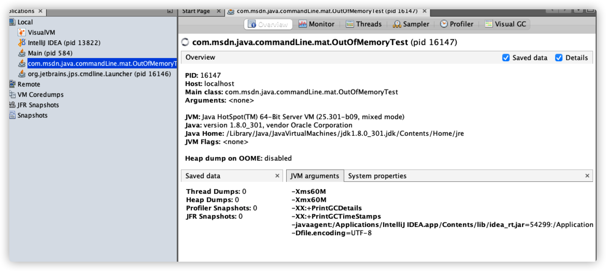Image resolution: width=606 pixels, height=271 pixels.
Task: Click the Main class value text
Action: click(x=311, y=92)
